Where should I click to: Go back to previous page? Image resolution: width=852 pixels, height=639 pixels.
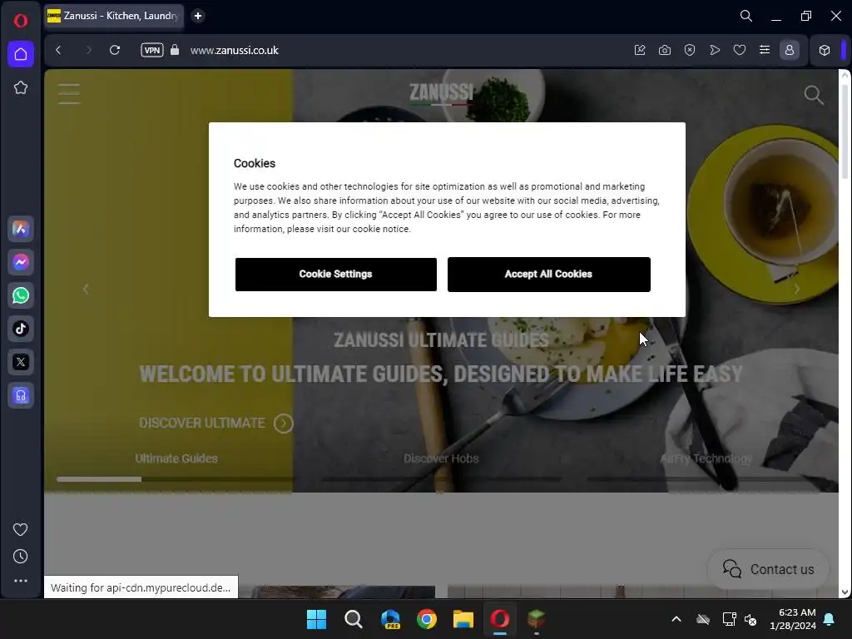point(58,50)
